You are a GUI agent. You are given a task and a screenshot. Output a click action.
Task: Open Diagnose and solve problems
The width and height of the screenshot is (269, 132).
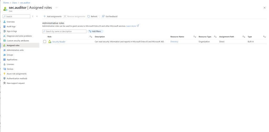pyautogui.click(x=19, y=36)
